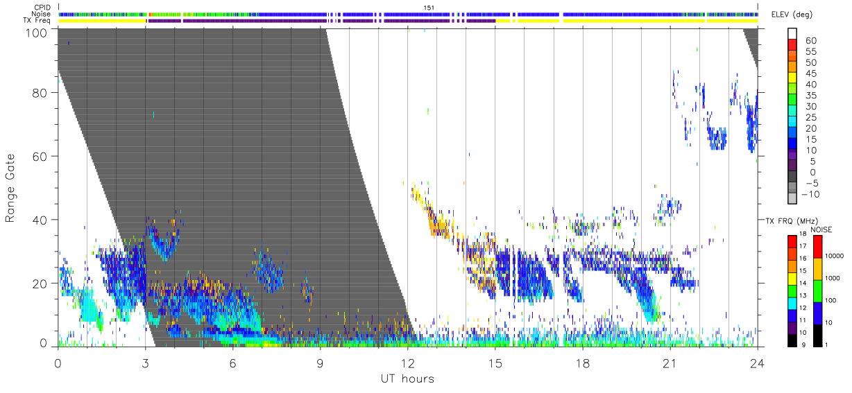852x393 pixels.
Task: Click tick label 10000 on NOISE colorbar
Action: tap(836, 256)
